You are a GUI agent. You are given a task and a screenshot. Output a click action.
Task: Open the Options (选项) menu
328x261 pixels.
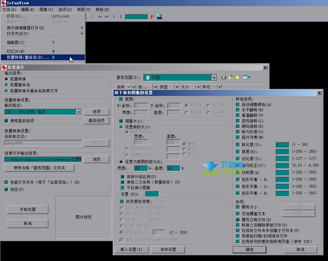click(65, 9)
